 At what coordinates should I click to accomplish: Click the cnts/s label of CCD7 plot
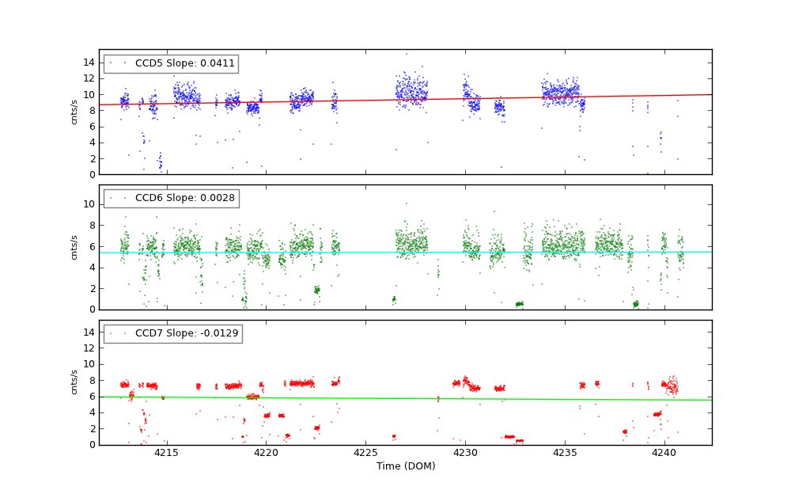(x=74, y=382)
